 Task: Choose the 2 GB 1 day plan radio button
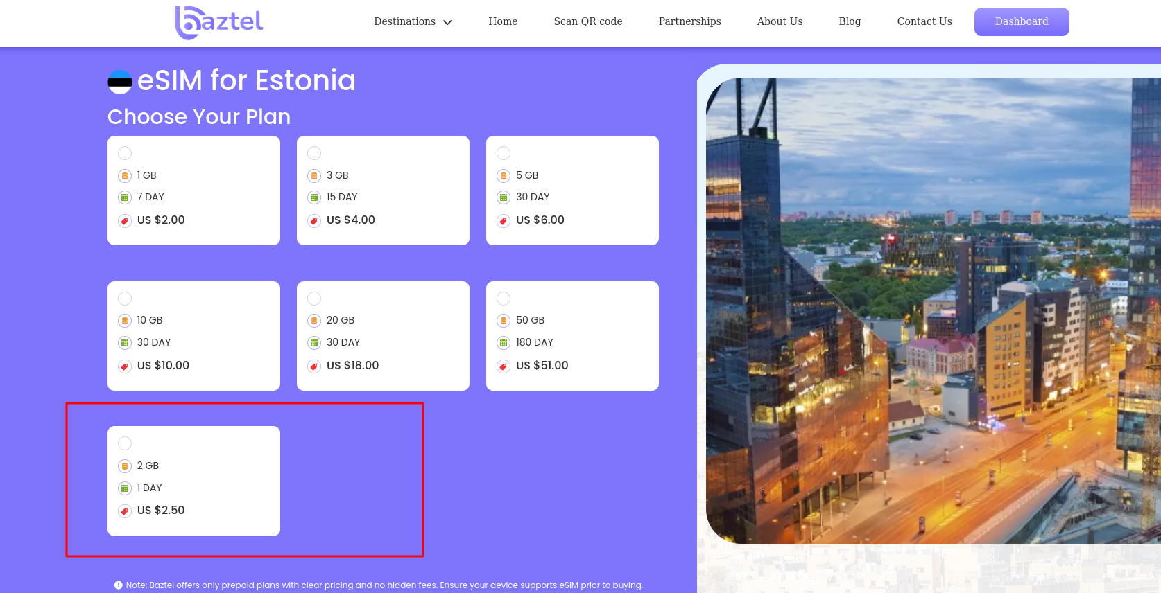125,443
